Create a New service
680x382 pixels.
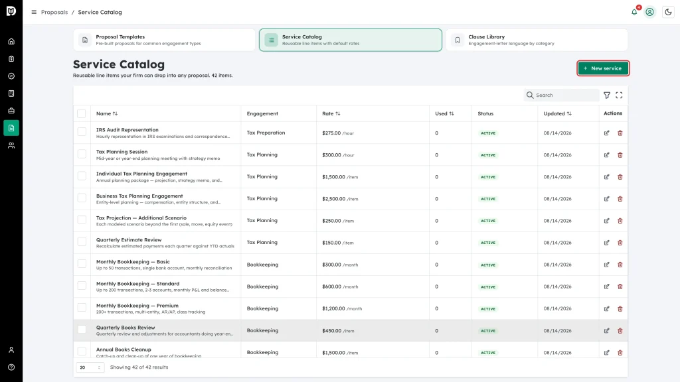click(x=603, y=68)
